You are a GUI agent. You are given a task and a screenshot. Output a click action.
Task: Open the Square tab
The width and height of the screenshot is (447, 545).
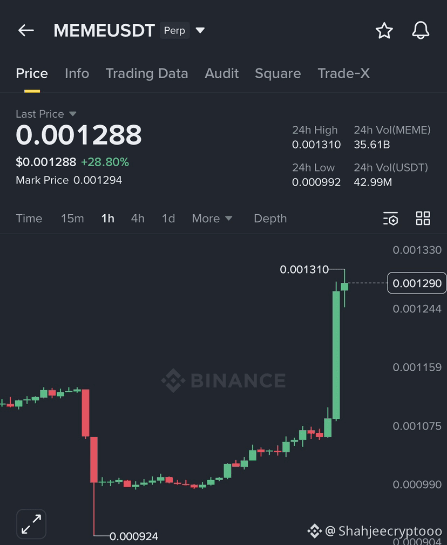tap(277, 73)
